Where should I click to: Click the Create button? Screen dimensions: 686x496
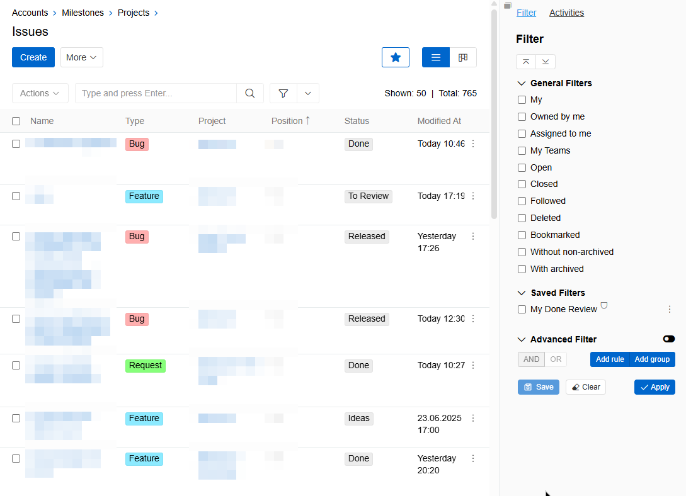(33, 57)
